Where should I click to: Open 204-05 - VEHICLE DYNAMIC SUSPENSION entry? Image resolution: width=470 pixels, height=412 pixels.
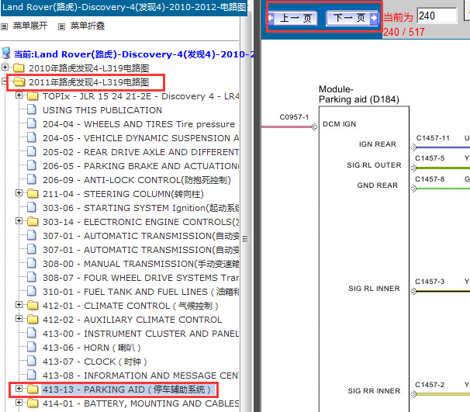click(141, 138)
